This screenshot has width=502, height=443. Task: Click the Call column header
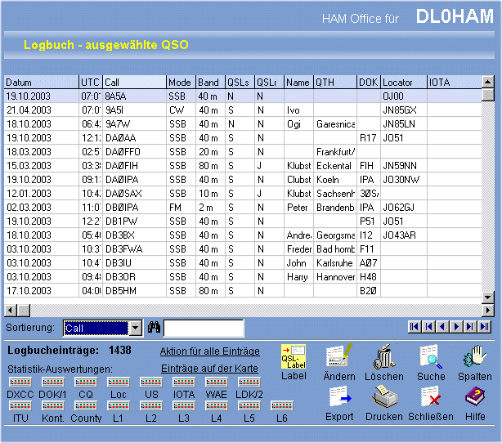point(133,83)
